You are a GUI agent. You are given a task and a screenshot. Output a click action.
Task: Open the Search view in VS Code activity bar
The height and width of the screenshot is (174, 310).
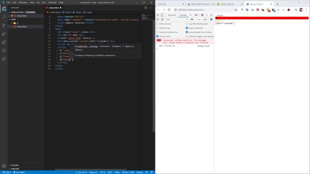pyautogui.click(x=4, y=17)
